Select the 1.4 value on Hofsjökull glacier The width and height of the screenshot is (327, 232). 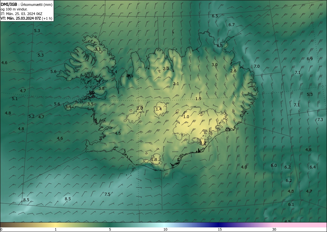pos(159,109)
